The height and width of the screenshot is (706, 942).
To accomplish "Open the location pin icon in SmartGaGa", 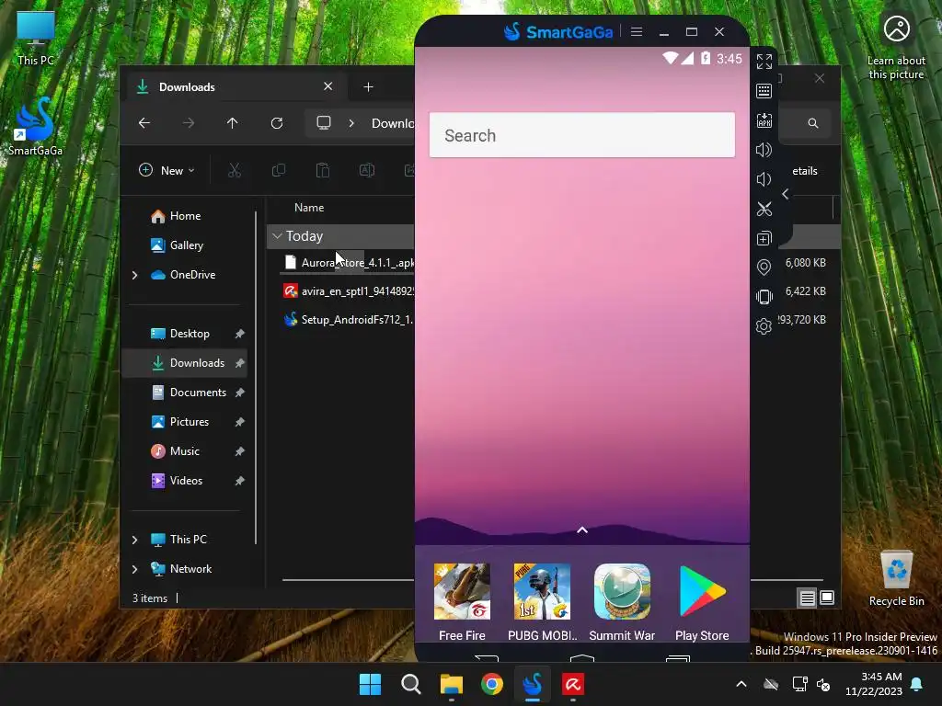I will pos(764,268).
